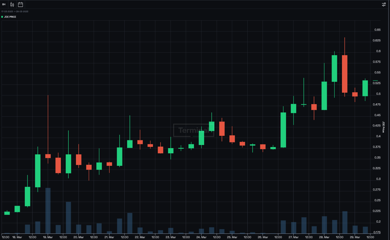Open the 8H timeframe selector
This screenshot has width=390, height=240.
4,4
